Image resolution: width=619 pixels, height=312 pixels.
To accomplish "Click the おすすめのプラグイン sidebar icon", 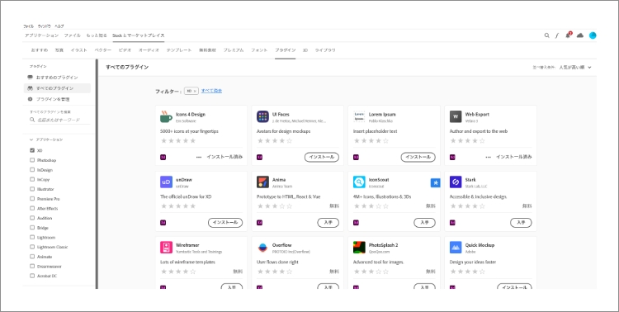I will 30,77.
